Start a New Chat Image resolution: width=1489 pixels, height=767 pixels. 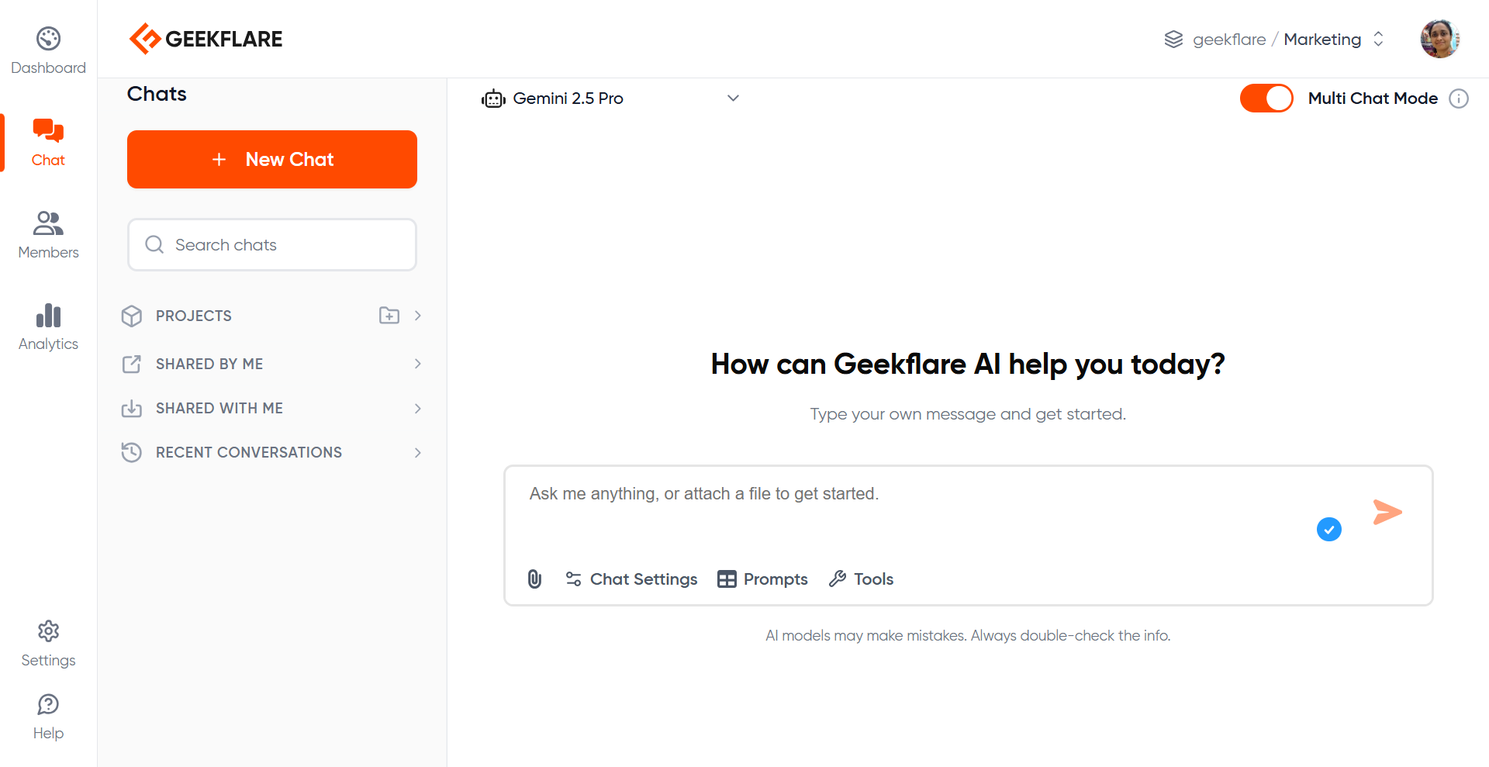coord(272,159)
